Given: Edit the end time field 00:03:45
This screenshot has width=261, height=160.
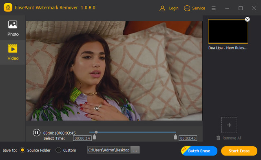Looking at the screenshot, I should click(188, 138).
